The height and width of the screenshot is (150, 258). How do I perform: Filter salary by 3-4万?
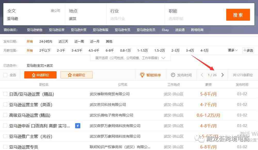tap(190, 51)
